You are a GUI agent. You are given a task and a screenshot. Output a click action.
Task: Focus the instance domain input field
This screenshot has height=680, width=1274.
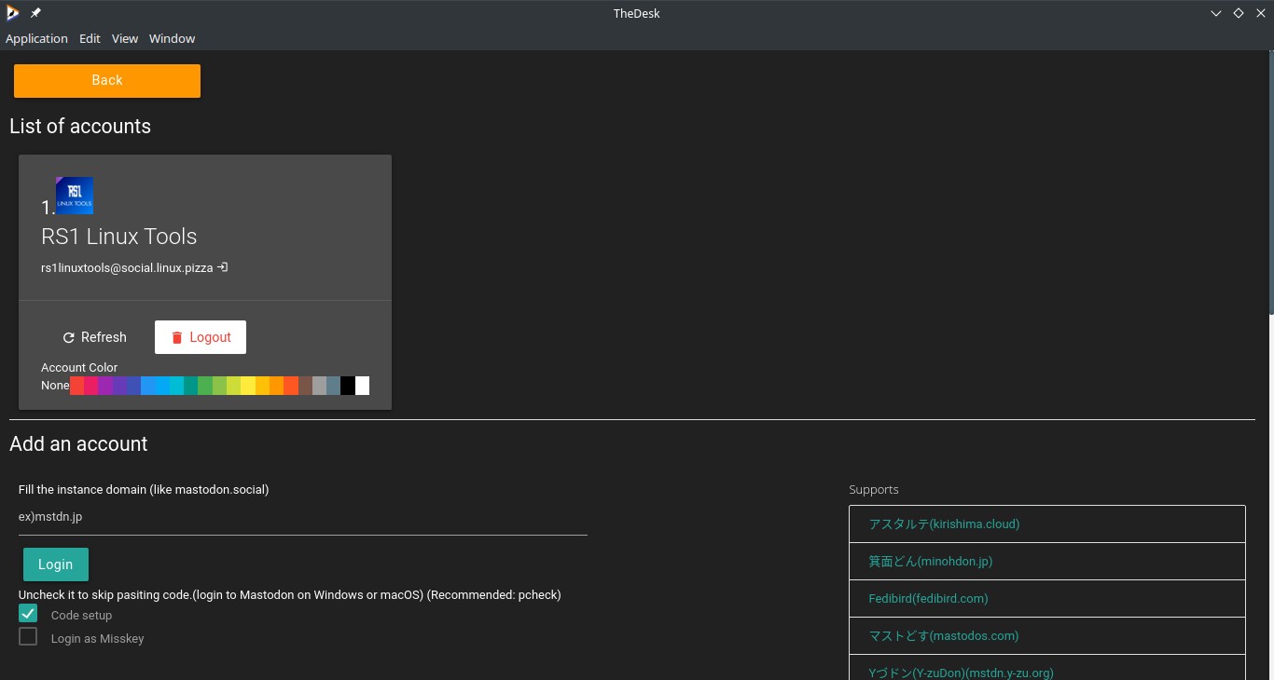click(x=303, y=517)
